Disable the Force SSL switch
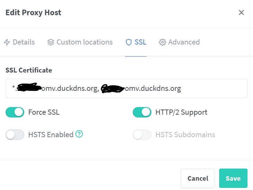This screenshot has height=190, width=253. [x=15, y=112]
